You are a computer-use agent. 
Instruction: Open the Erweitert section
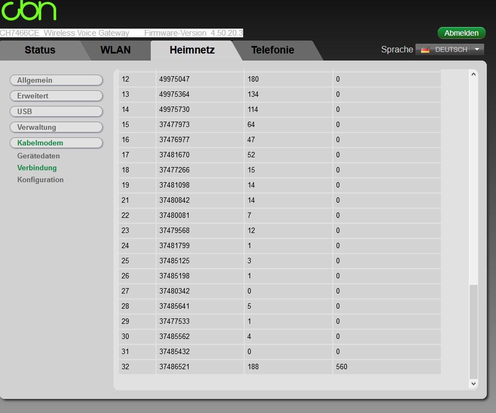pos(56,96)
